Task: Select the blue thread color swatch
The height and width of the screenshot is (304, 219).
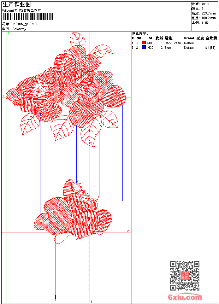Action: point(144,47)
